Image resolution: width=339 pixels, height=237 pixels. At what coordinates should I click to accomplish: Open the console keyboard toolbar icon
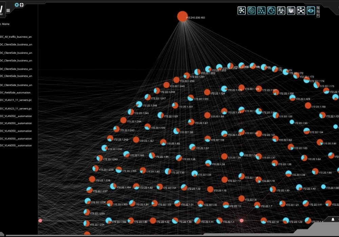pyautogui.click(x=291, y=10)
